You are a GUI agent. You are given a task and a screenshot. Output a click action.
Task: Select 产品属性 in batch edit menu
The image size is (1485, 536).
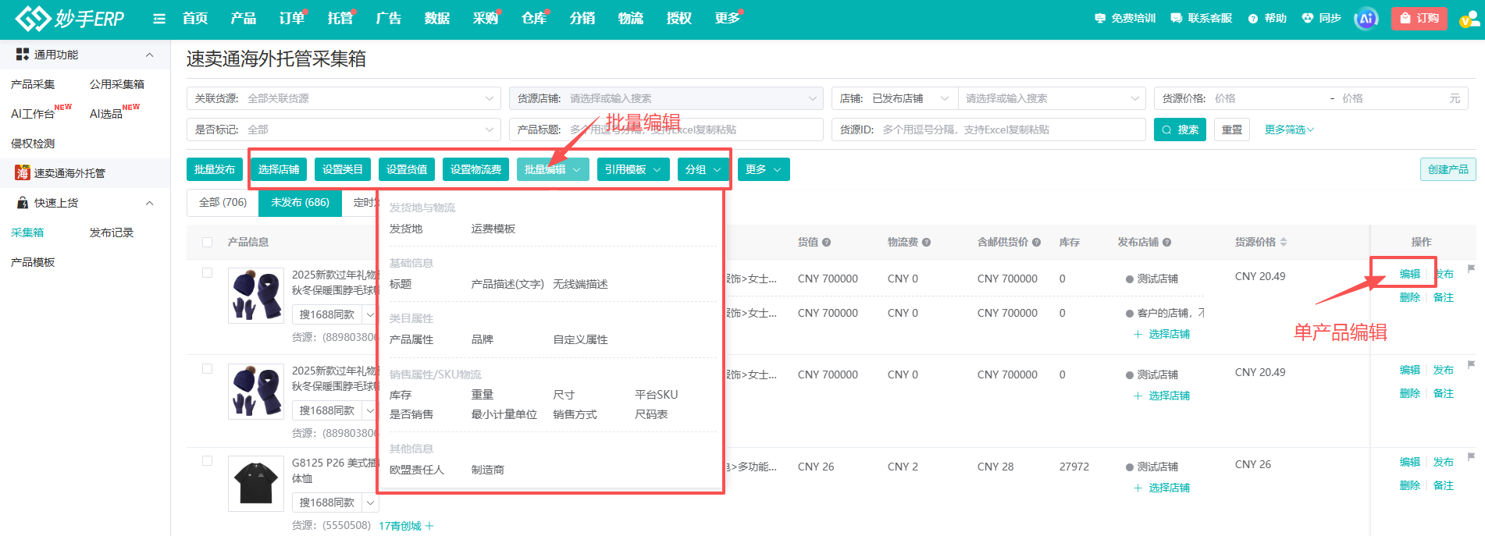click(x=411, y=339)
